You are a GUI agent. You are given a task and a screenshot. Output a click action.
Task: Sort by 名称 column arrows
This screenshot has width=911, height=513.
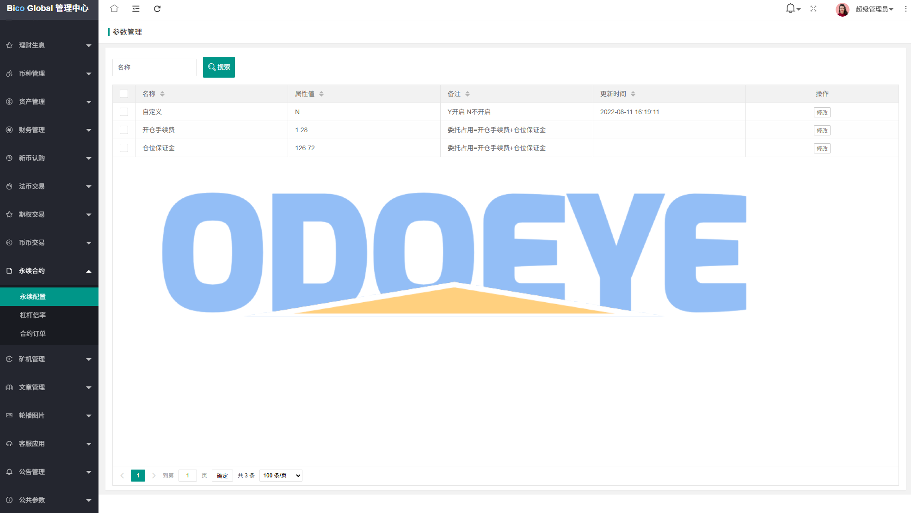click(x=162, y=94)
